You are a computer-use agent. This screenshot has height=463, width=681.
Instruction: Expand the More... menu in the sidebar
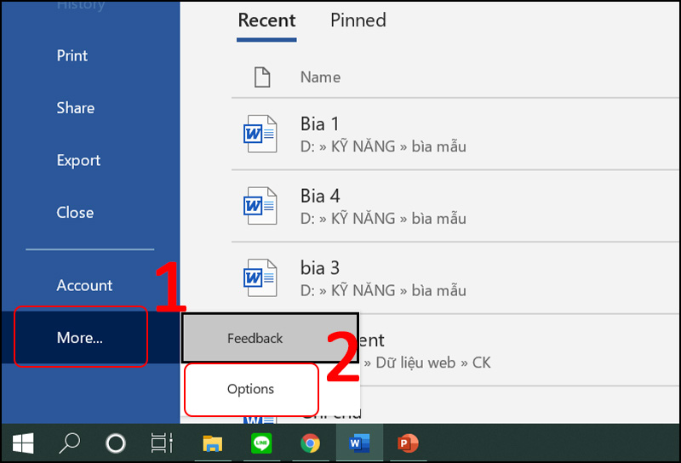(80, 338)
